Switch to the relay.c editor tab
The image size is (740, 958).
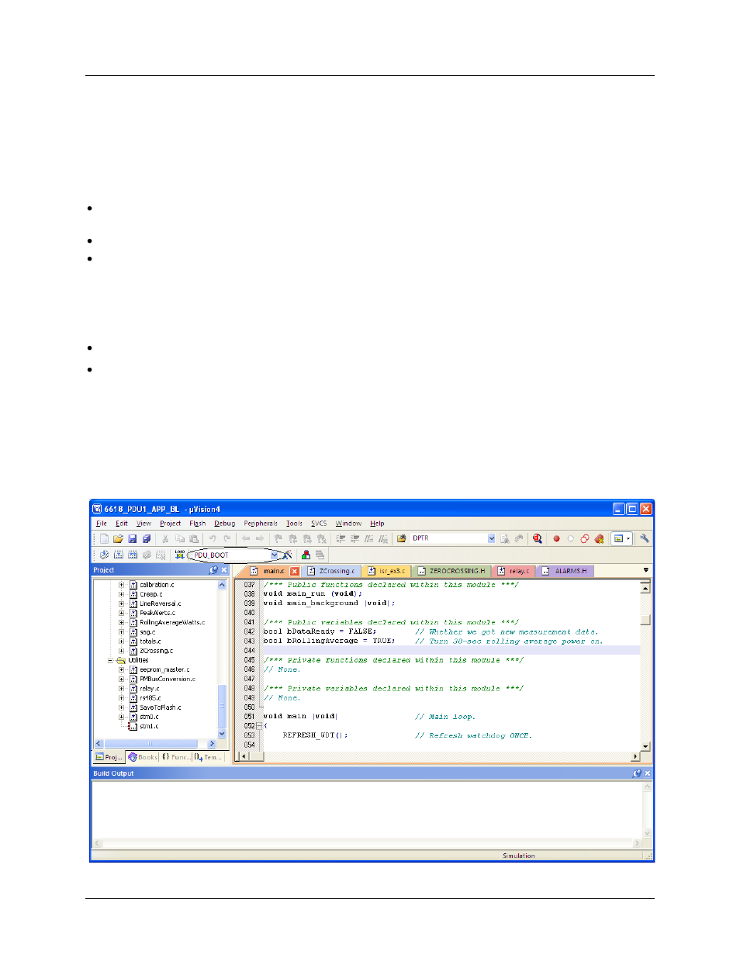(x=514, y=571)
